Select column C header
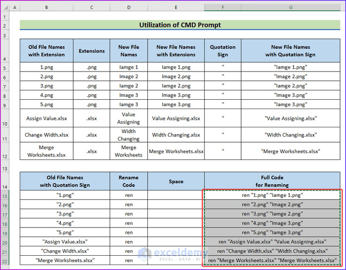 tap(91, 7)
